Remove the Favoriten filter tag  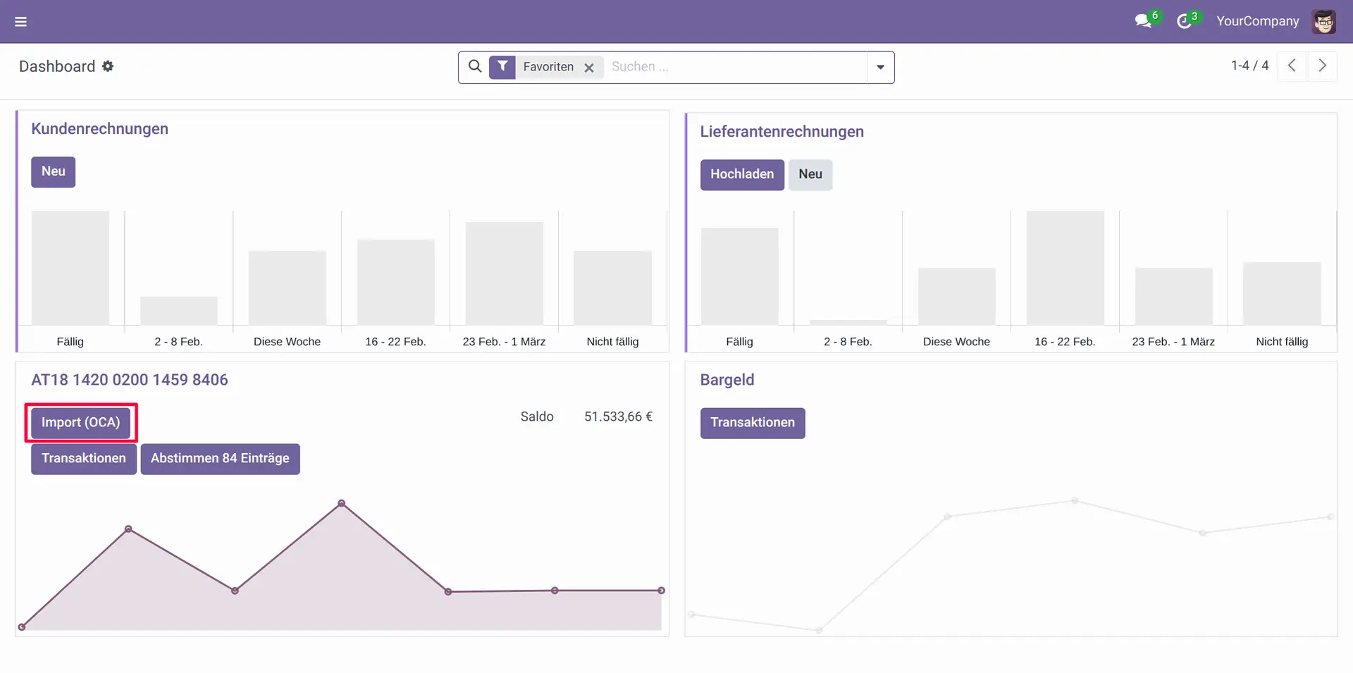[x=589, y=68]
